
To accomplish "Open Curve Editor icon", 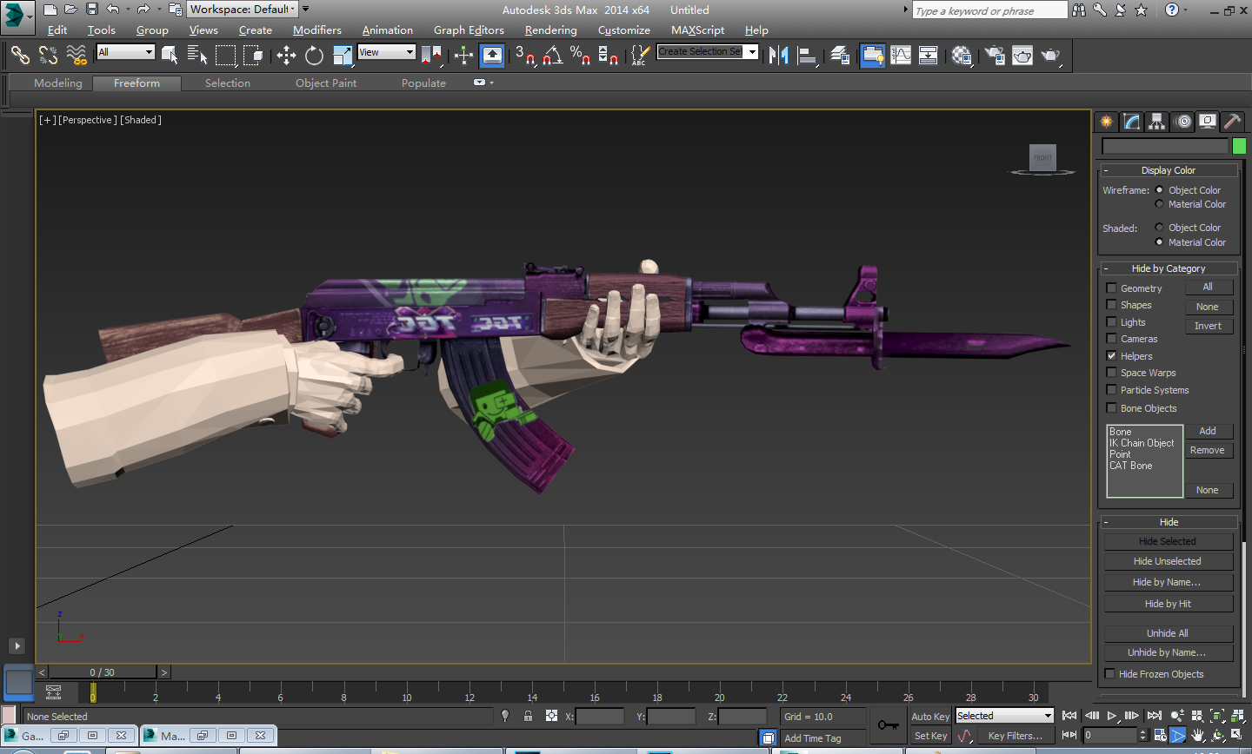I will pyautogui.click(x=901, y=56).
